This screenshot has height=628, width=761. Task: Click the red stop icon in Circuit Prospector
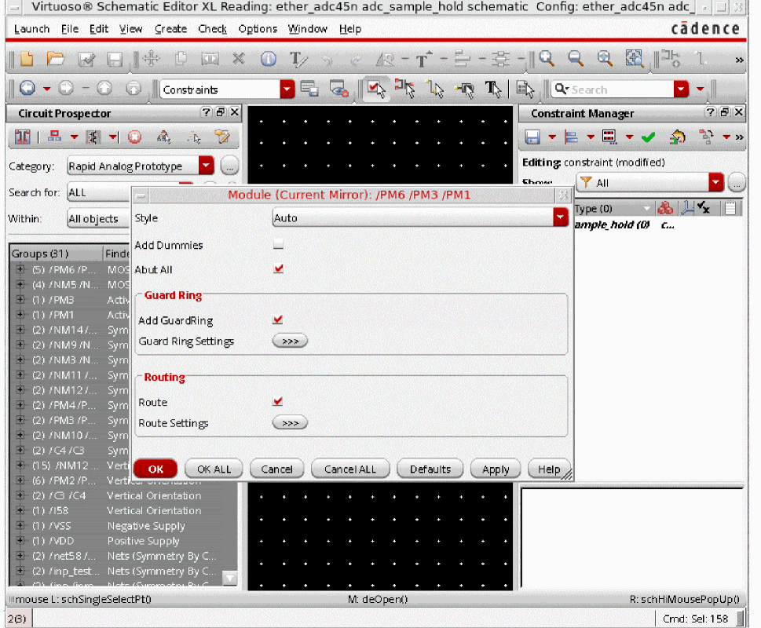pos(134,137)
